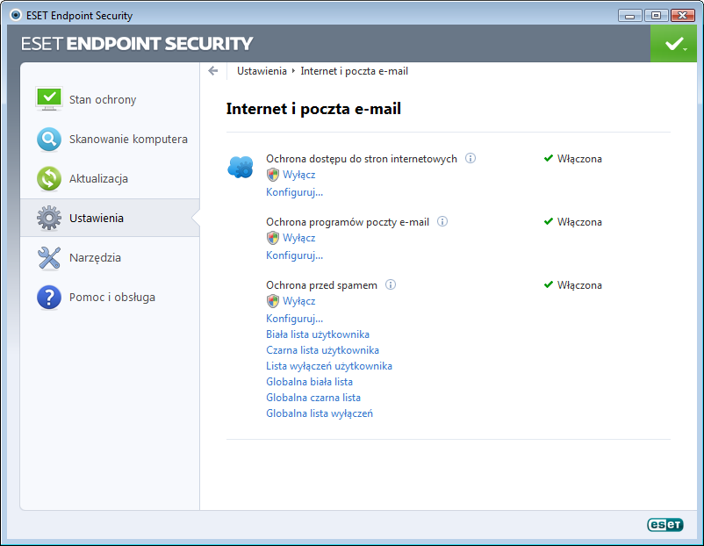
Task: Click the Skanowanie komputera magnifier icon
Action: (x=49, y=140)
